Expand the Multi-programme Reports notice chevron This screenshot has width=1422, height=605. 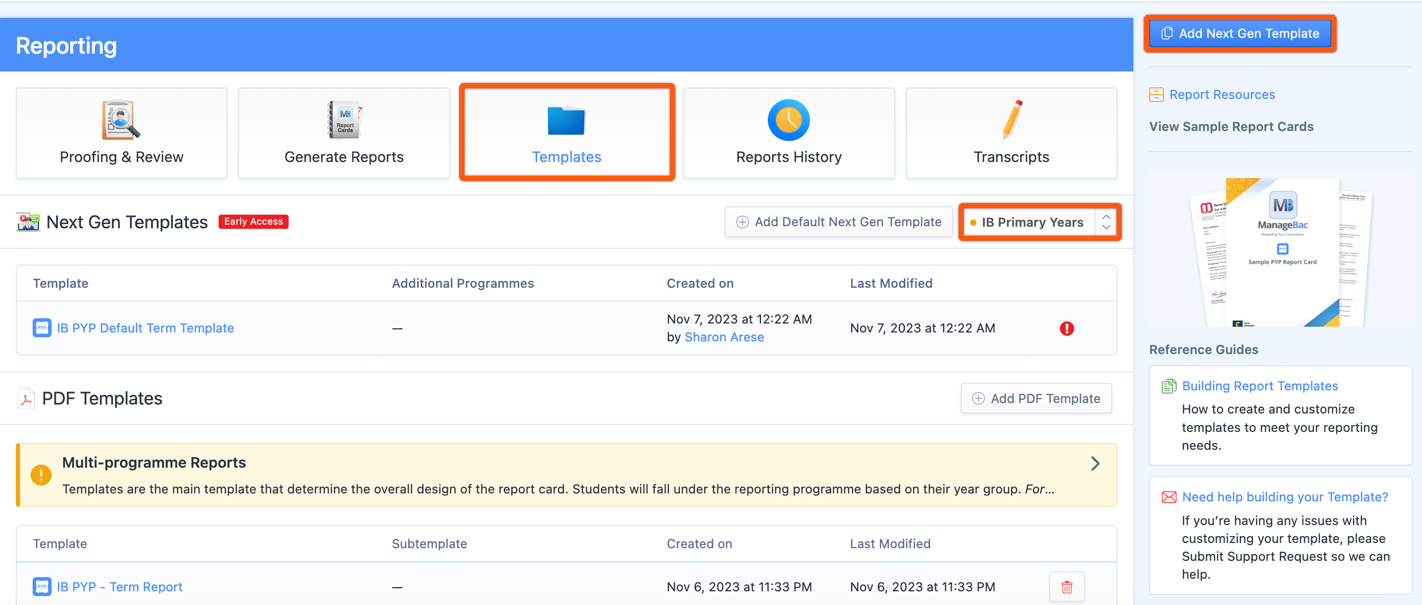coord(1095,464)
